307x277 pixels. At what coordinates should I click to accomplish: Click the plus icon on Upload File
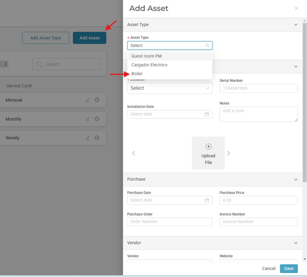tap(208, 146)
